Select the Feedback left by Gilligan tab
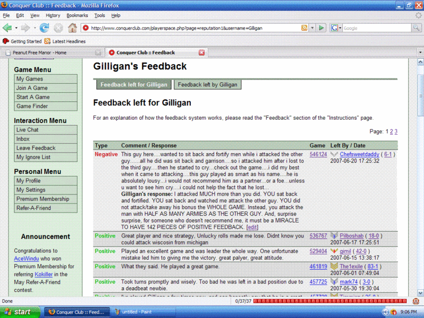The width and height of the screenshot is (424, 318). click(x=207, y=85)
